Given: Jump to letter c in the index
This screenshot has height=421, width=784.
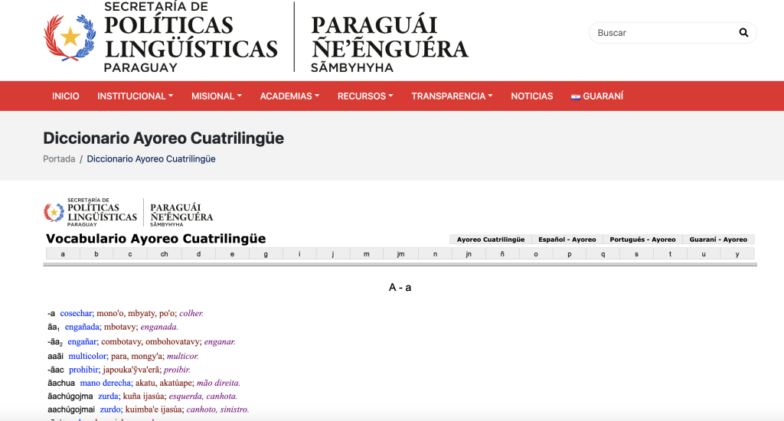Looking at the screenshot, I should click(130, 254).
